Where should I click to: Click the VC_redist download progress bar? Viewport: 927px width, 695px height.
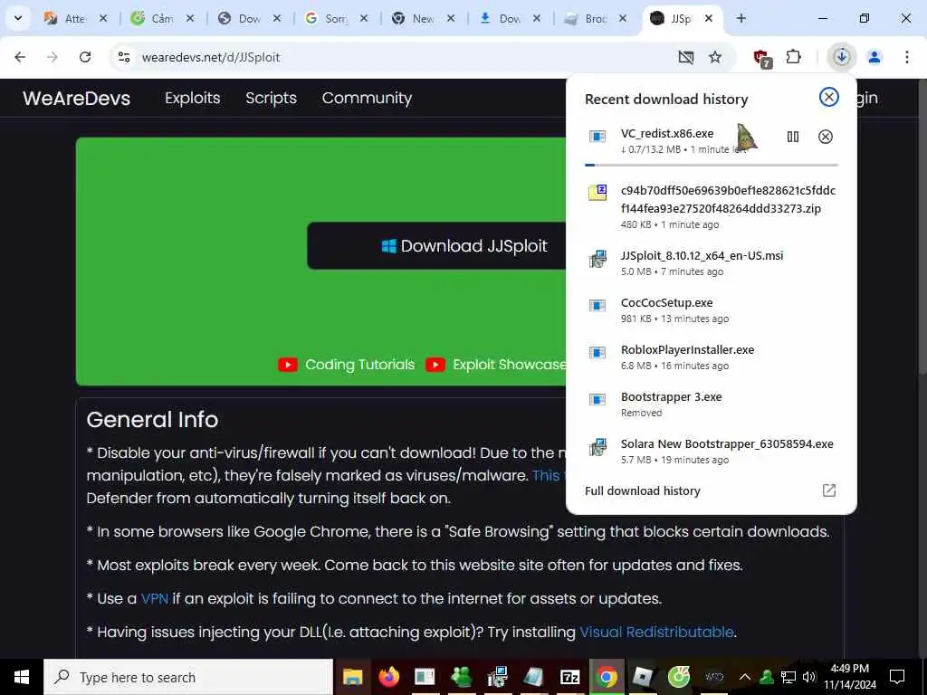point(712,165)
